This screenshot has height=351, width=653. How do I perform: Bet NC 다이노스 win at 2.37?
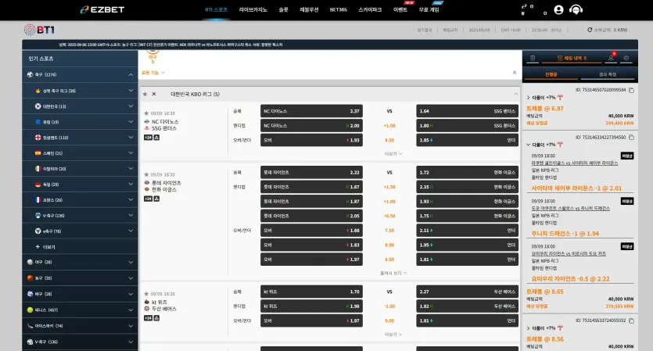pos(311,111)
